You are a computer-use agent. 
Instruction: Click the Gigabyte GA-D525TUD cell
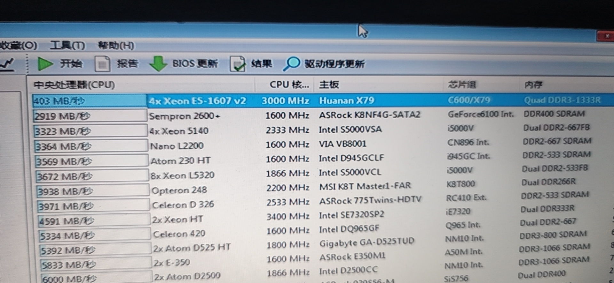coord(367,243)
